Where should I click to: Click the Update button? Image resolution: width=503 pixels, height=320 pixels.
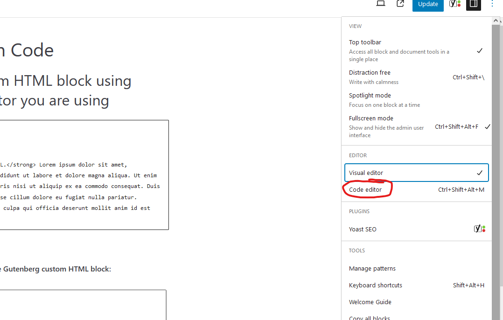click(x=428, y=4)
